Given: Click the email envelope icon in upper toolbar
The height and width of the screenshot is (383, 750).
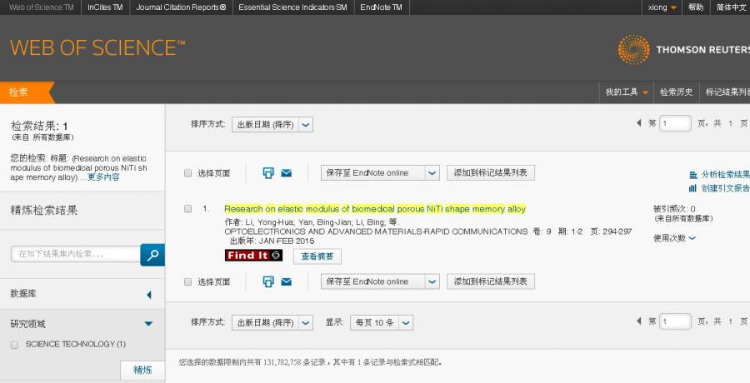Looking at the screenshot, I should coord(286,173).
